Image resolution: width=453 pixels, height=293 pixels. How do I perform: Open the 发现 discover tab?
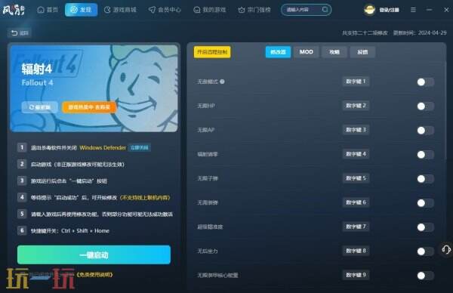pos(82,10)
